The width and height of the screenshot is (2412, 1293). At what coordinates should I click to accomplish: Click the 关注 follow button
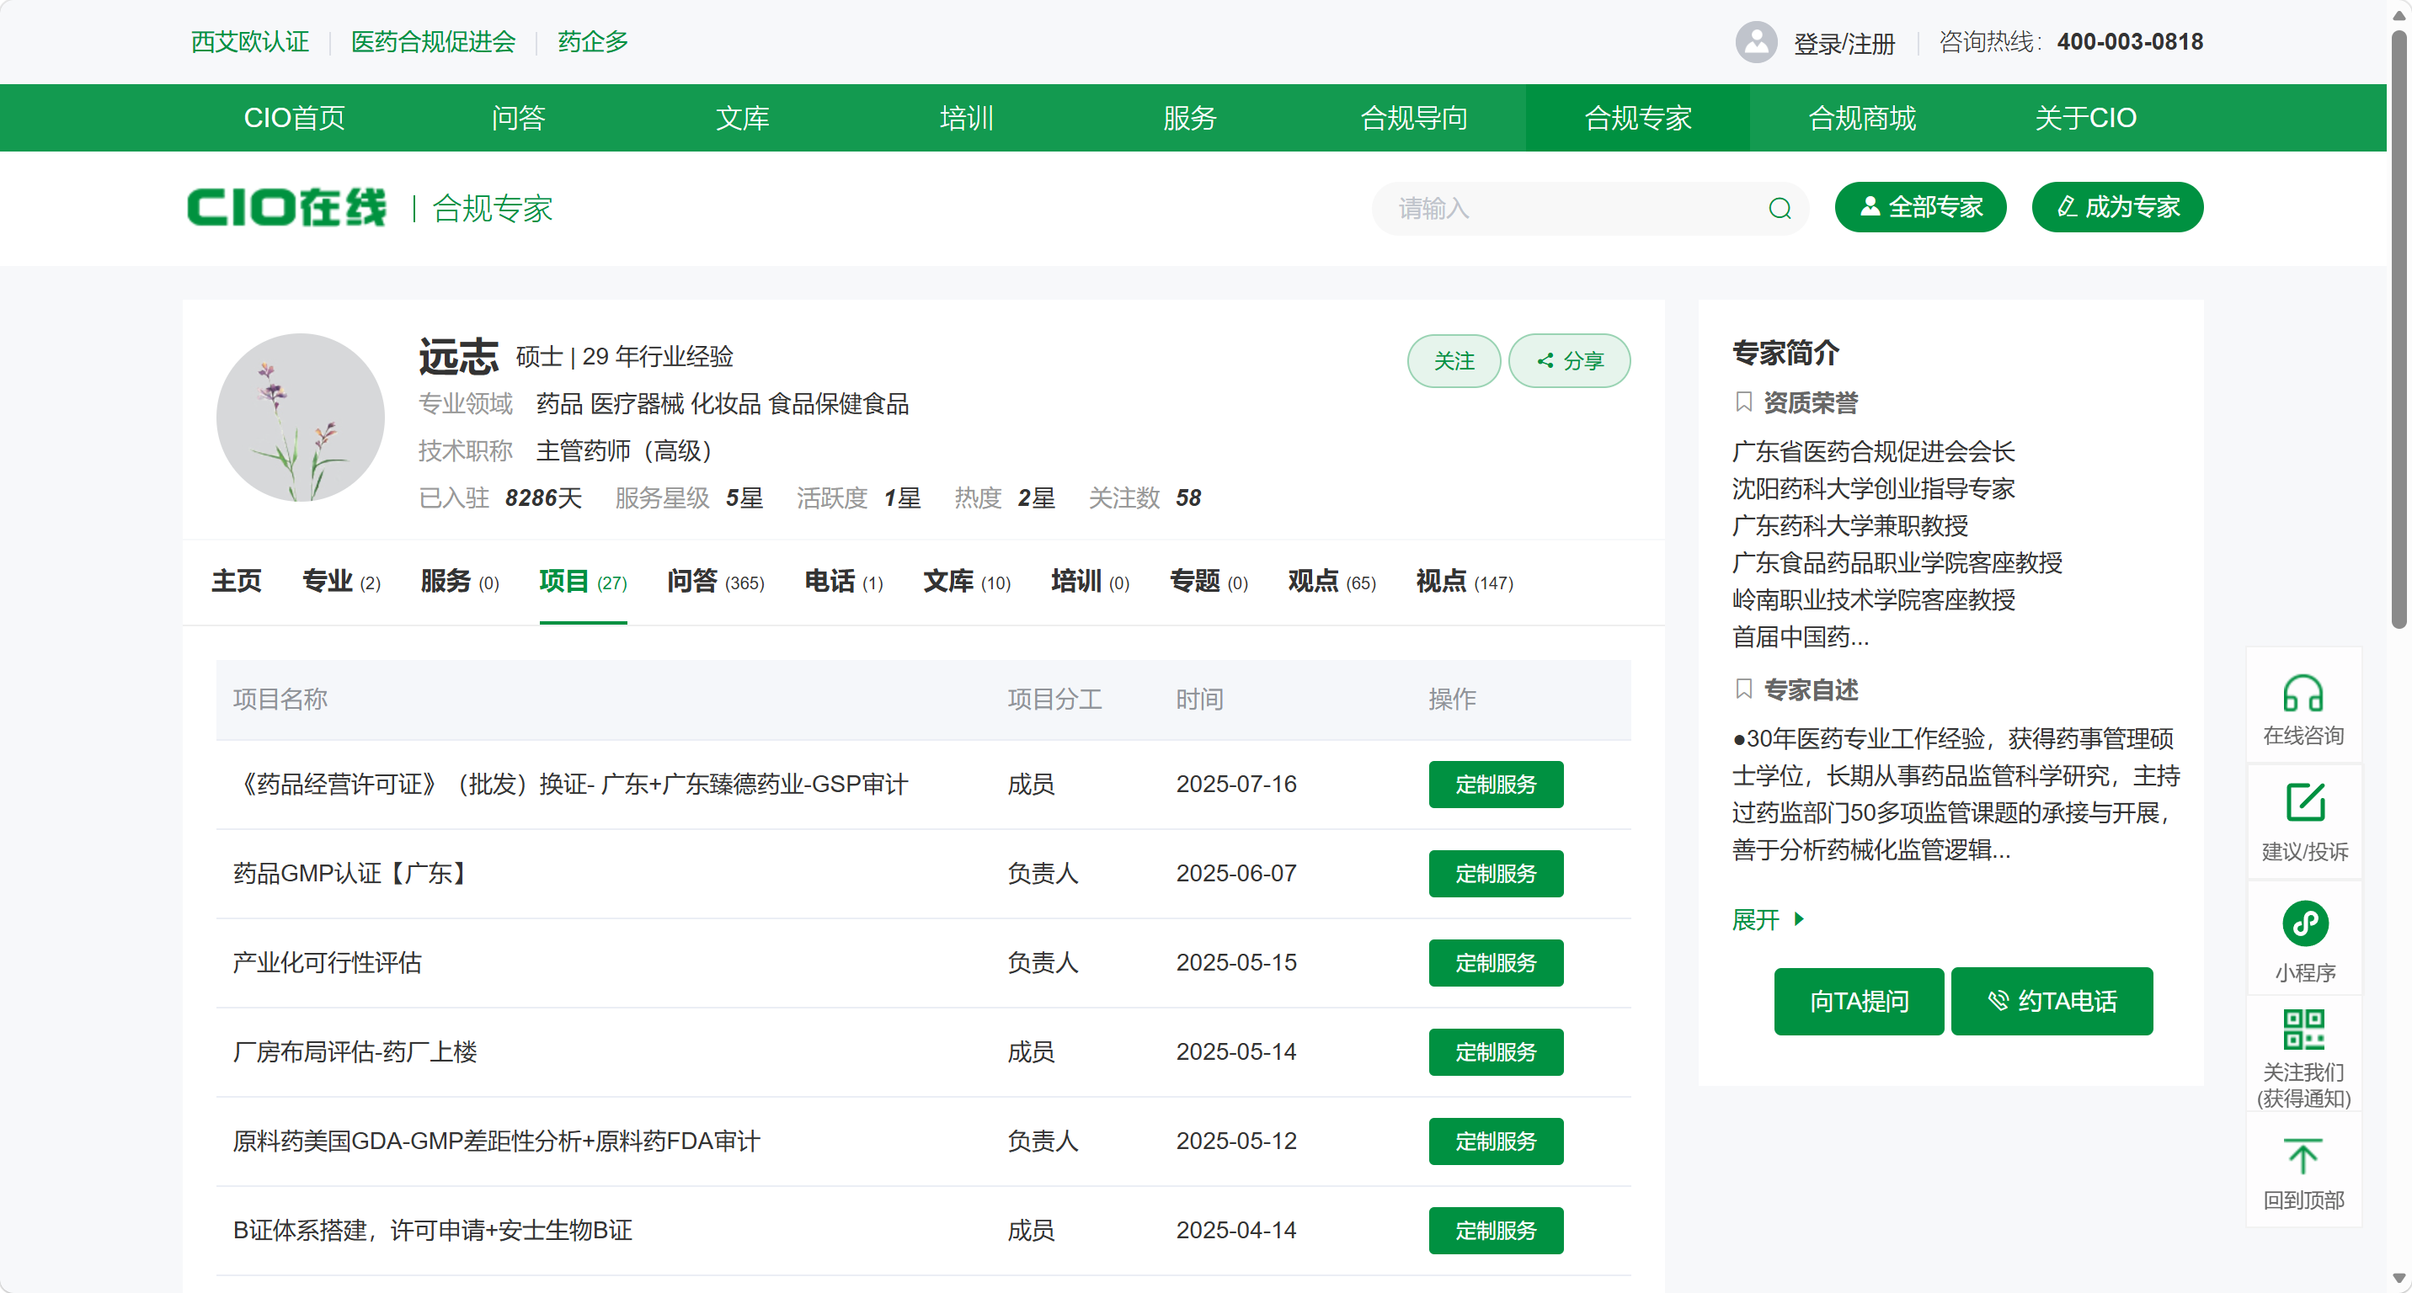pos(1454,361)
